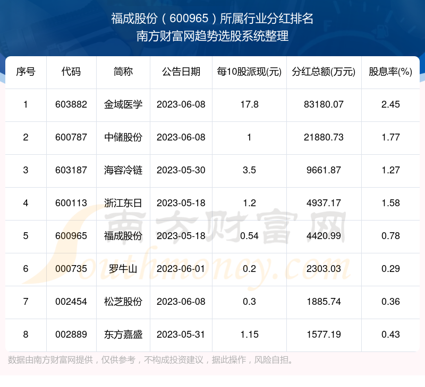Click stock code 600787
This screenshot has width=425, height=387.
[71, 137]
